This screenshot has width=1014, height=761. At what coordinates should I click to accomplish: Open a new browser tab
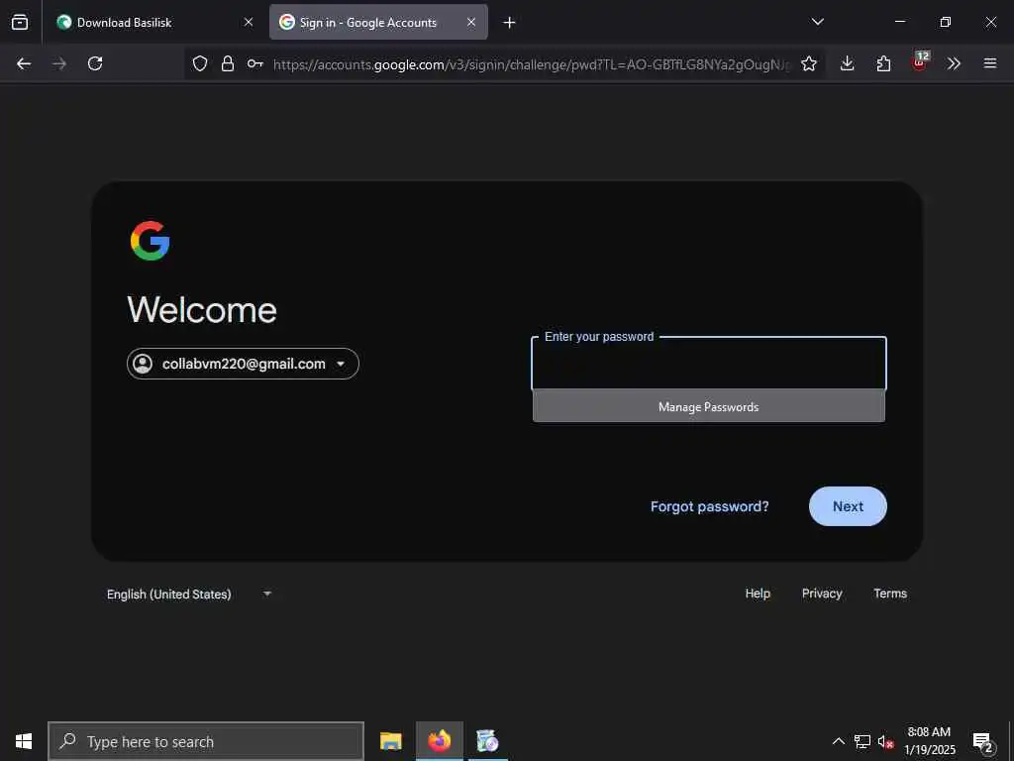click(x=510, y=23)
